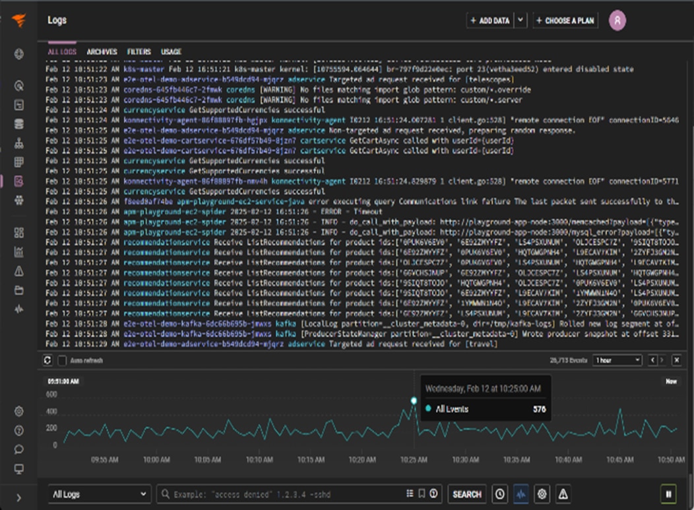Viewport: 694px width, 510px height.
Task: Open the Alerts icon in left sidebar
Action: pyautogui.click(x=19, y=271)
